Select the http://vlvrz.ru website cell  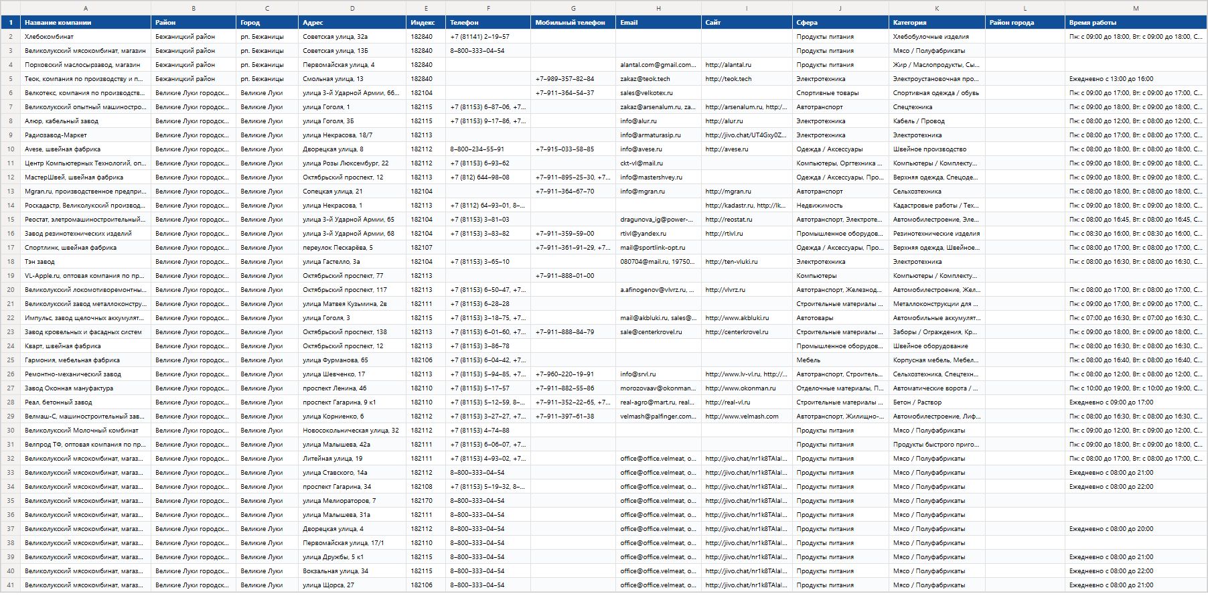[747, 290]
